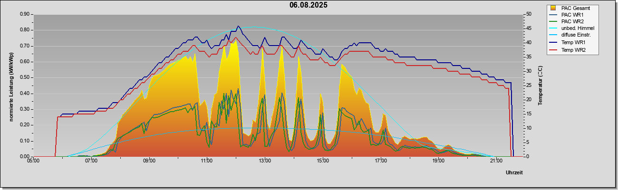
Task: Click the 17:00 time axis label
Action: pos(380,161)
